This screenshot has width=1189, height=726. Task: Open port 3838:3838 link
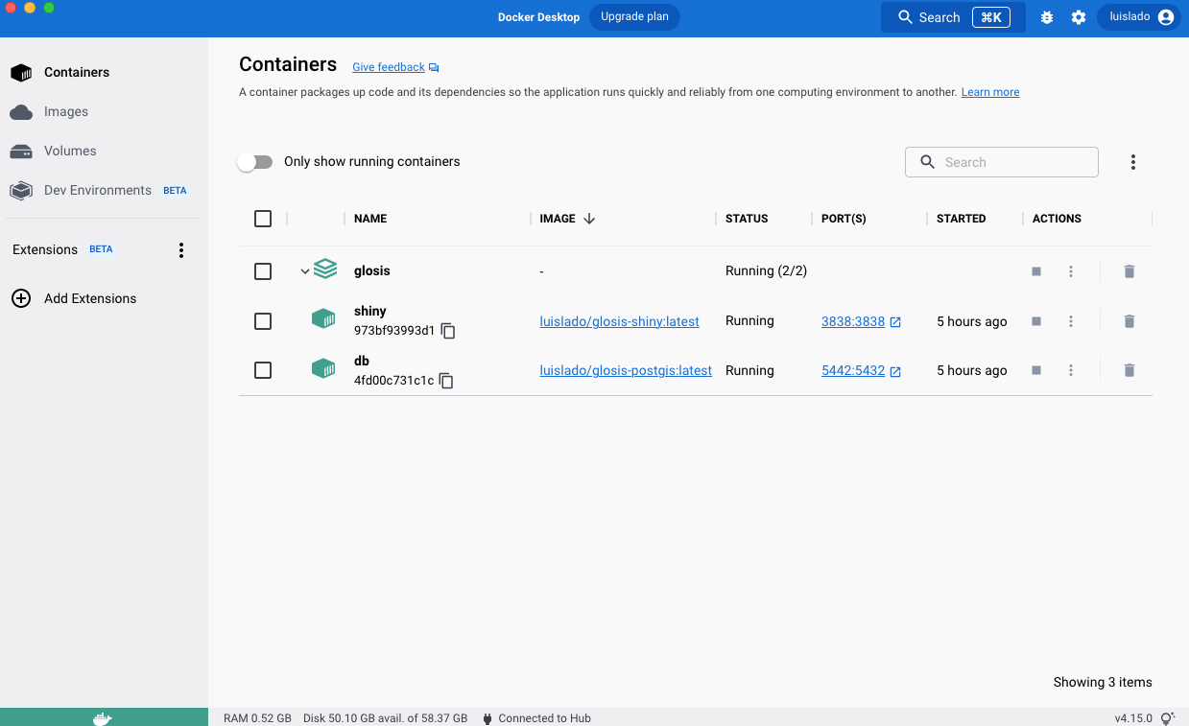coord(853,321)
